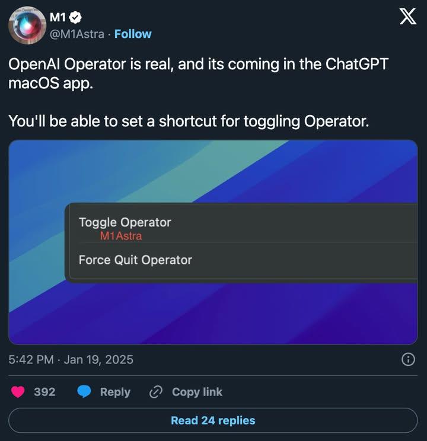
Task: Follow the M1Astra account
Action: 133,34
